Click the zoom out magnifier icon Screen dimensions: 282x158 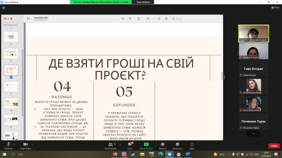point(123,18)
